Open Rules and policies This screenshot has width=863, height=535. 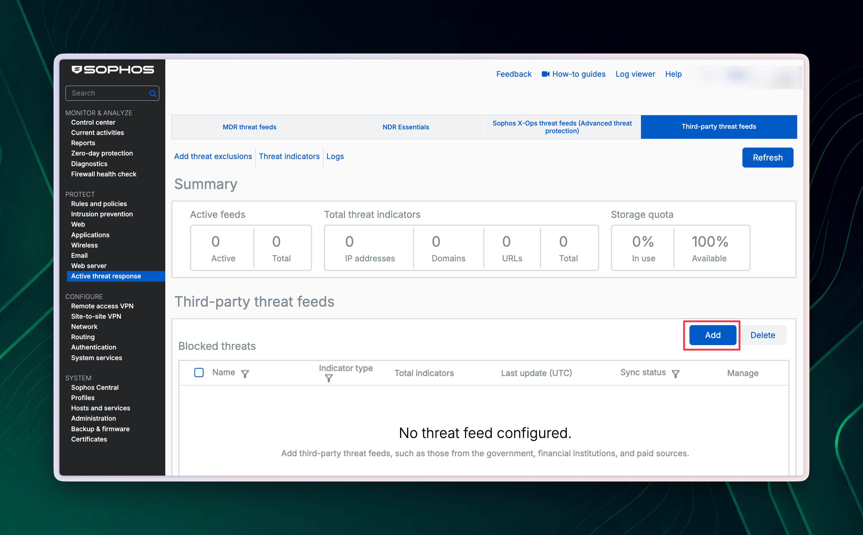[x=99, y=204]
